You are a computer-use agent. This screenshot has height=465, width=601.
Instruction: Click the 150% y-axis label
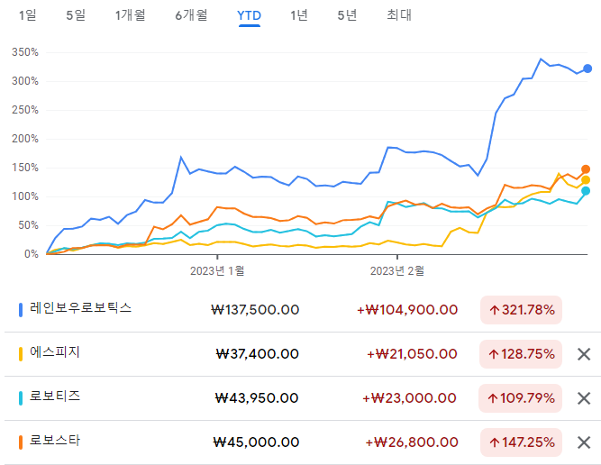pyautogui.click(x=25, y=168)
